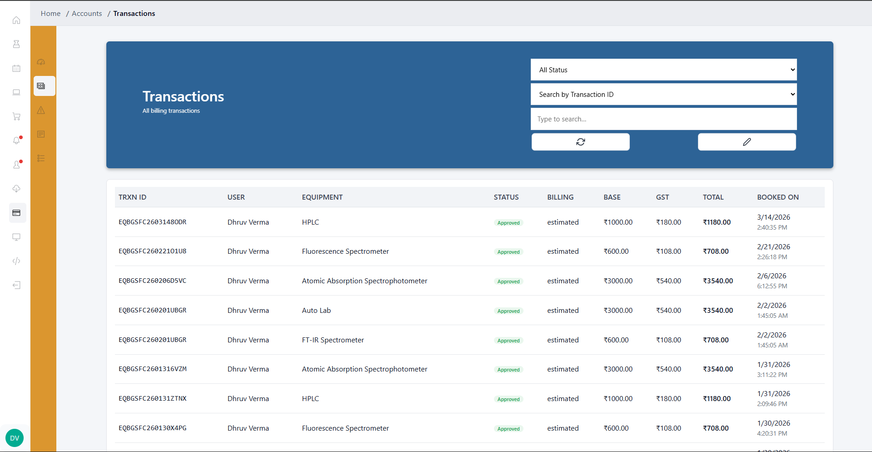
Task: Click the code brackets sidebar icon
Action: pyautogui.click(x=16, y=261)
